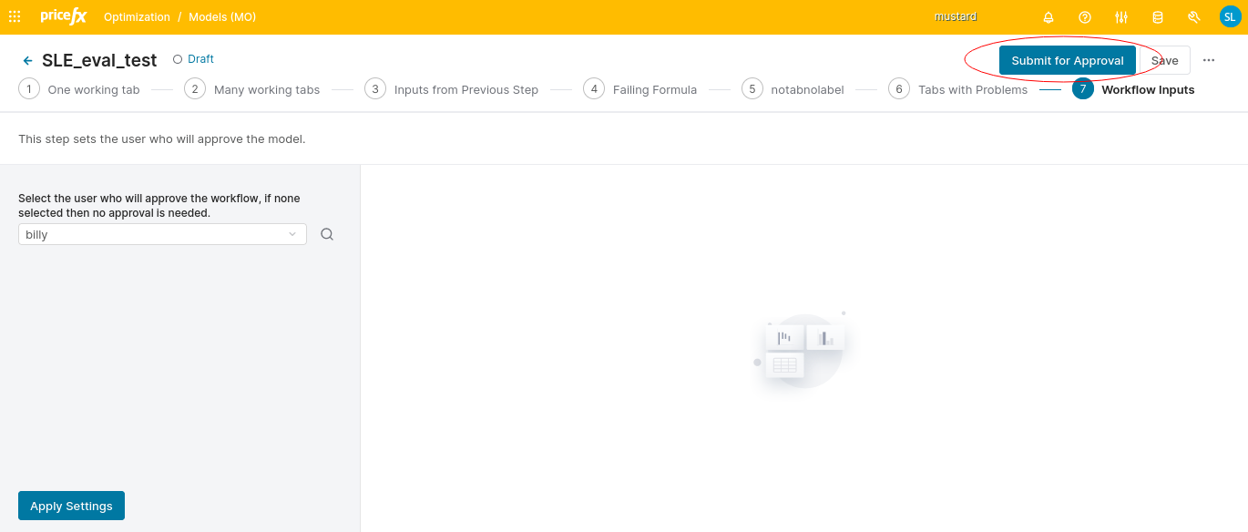Screen dimensions: 1248x532
Task: Open the SL user avatar menu
Action: click(x=1230, y=16)
